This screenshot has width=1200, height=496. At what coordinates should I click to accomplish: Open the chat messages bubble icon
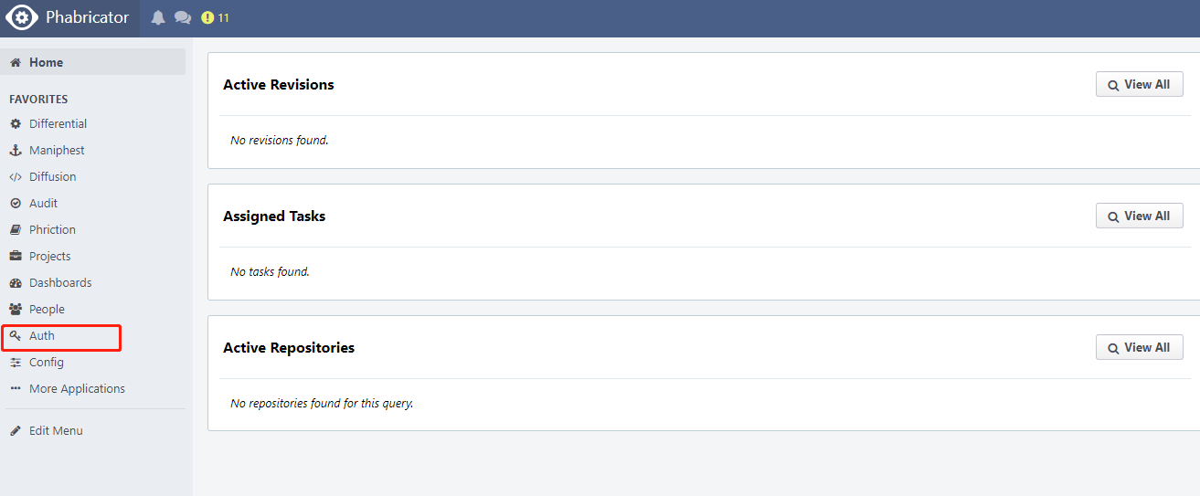click(183, 17)
